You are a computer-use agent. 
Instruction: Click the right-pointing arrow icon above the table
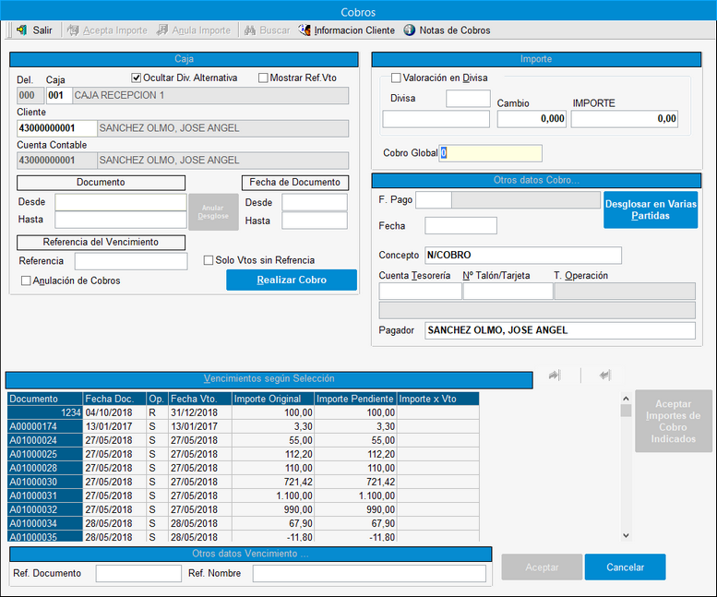click(x=555, y=376)
